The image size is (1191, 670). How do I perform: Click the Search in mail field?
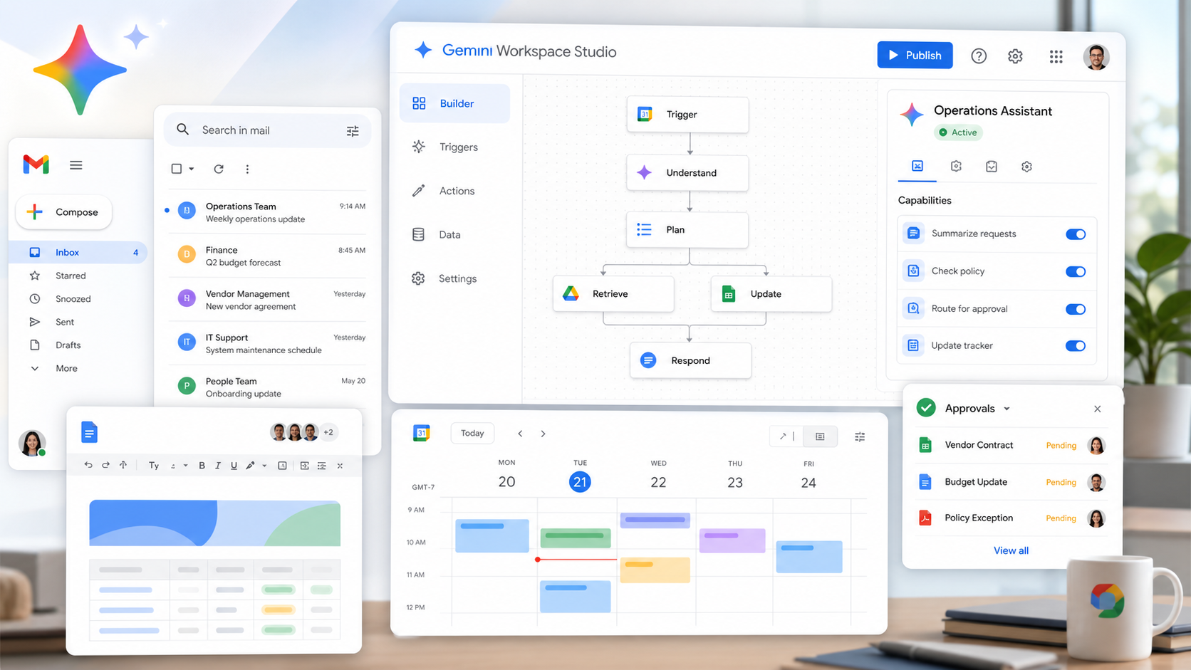pyautogui.click(x=267, y=130)
